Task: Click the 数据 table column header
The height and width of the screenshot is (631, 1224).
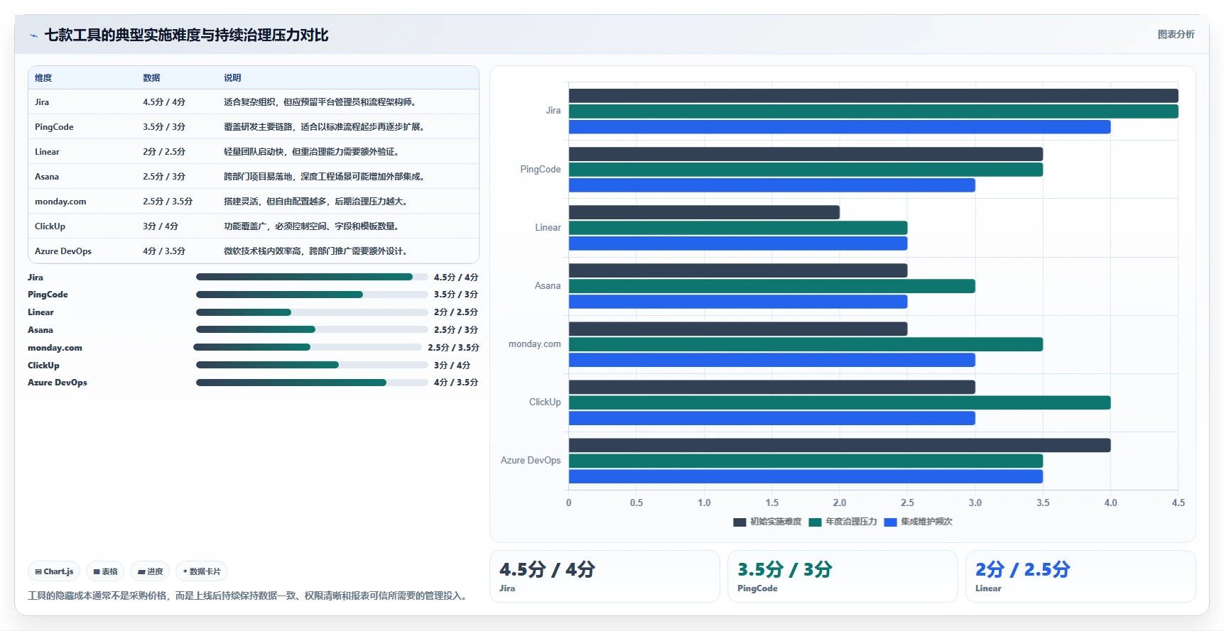Action: [151, 78]
